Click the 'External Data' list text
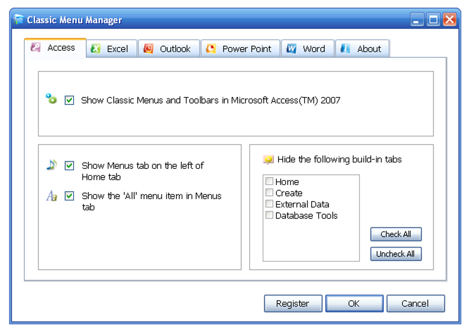Image resolution: width=469 pixels, height=332 pixels. click(302, 204)
